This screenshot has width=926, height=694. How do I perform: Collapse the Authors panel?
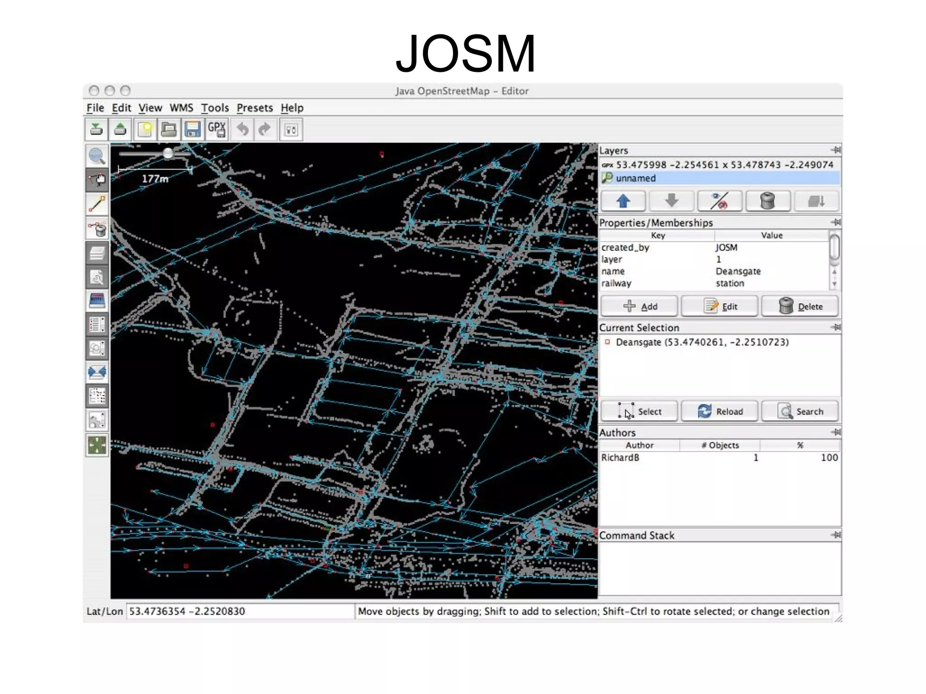coord(836,432)
